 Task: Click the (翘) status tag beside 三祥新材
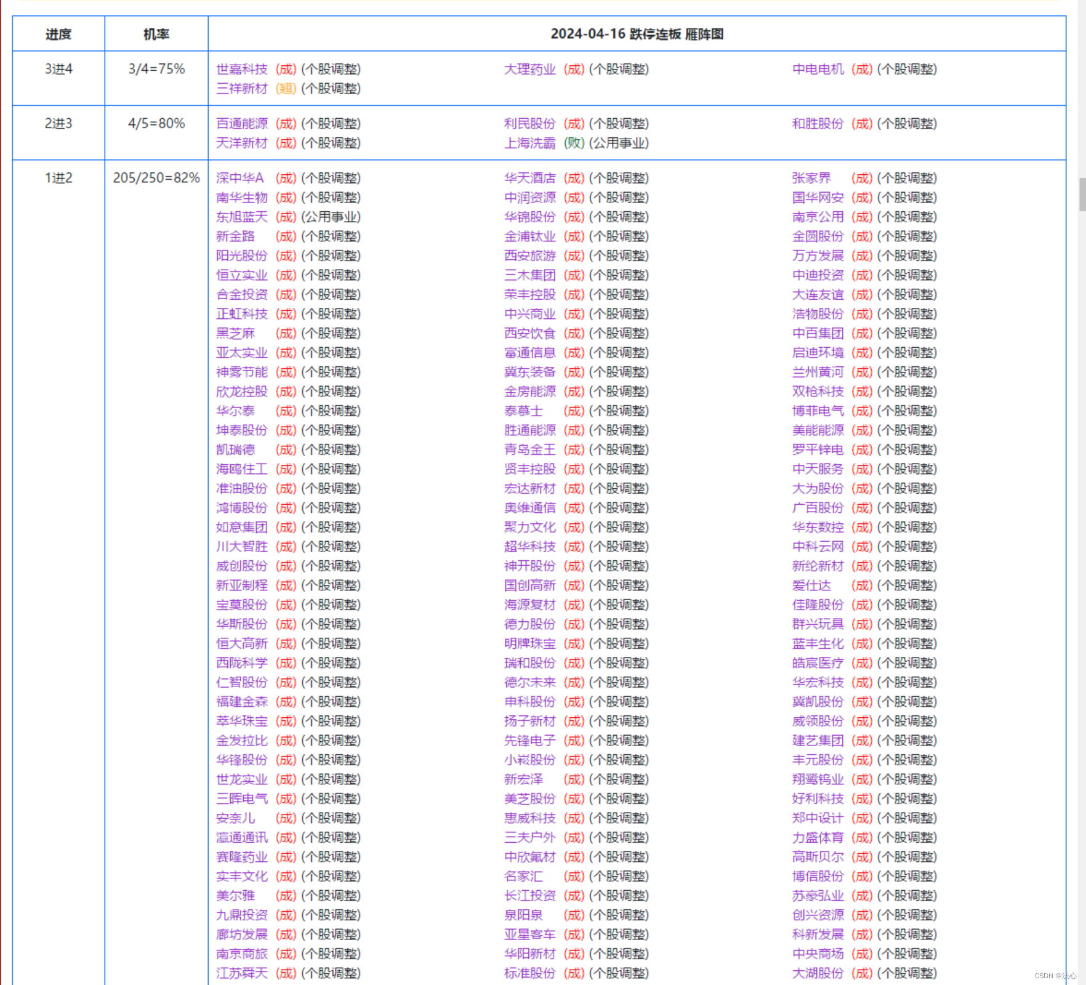pyautogui.click(x=286, y=89)
